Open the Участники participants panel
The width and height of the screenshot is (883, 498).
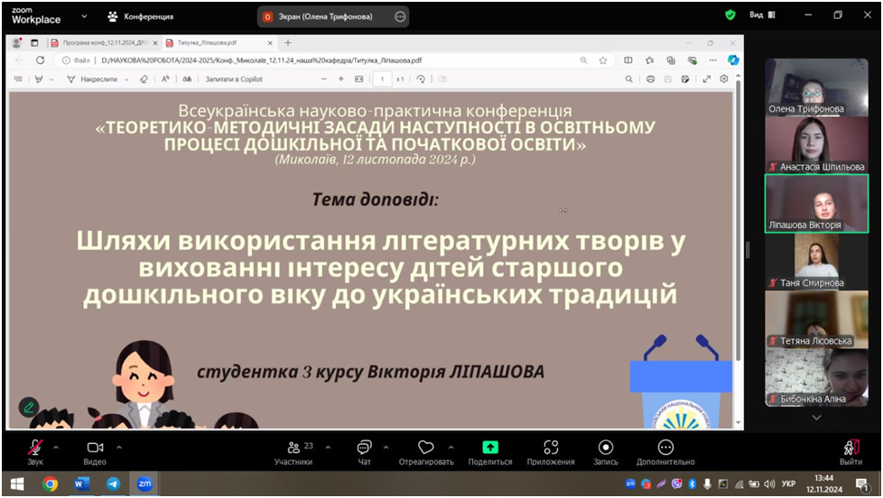point(293,448)
